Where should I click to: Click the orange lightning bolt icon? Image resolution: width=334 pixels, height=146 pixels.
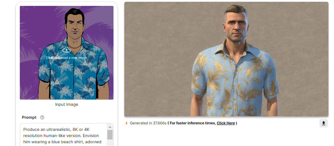click(126, 123)
